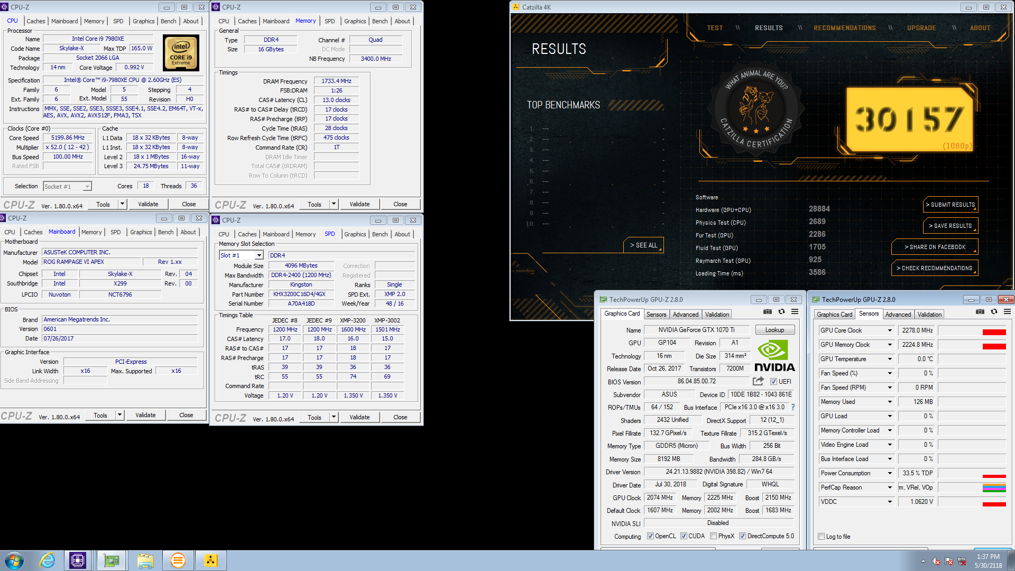This screenshot has height=571, width=1015.
Task: Switch to Bench tab in CPU-Z SPD window
Action: pos(380,234)
